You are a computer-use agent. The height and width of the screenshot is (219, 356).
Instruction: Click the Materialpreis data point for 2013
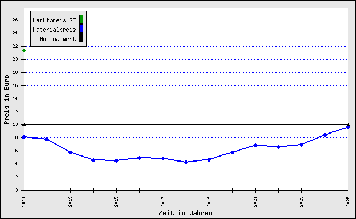pos(71,152)
